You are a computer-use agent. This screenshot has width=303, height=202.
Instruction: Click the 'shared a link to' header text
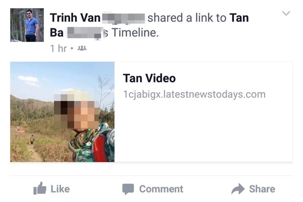[187, 18]
